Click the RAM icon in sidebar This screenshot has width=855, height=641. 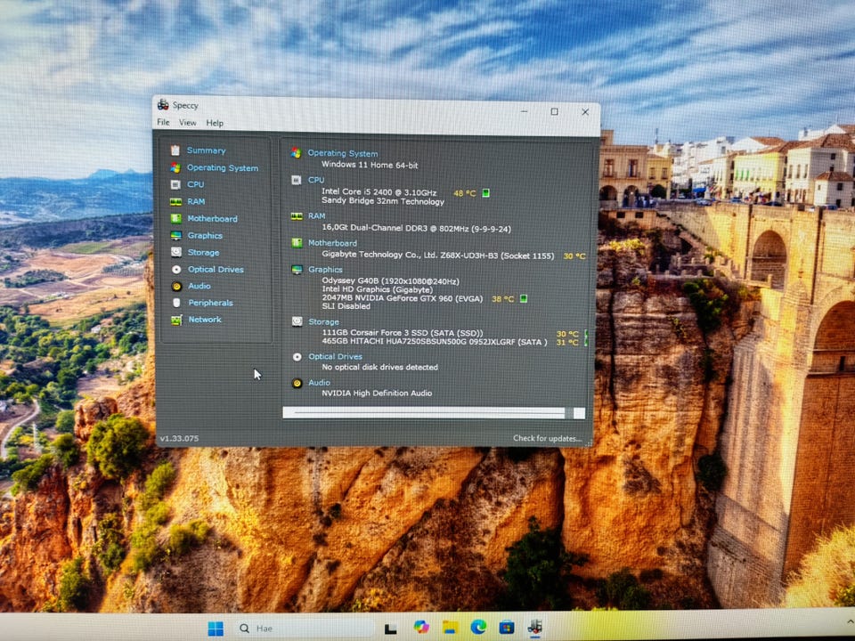click(175, 202)
